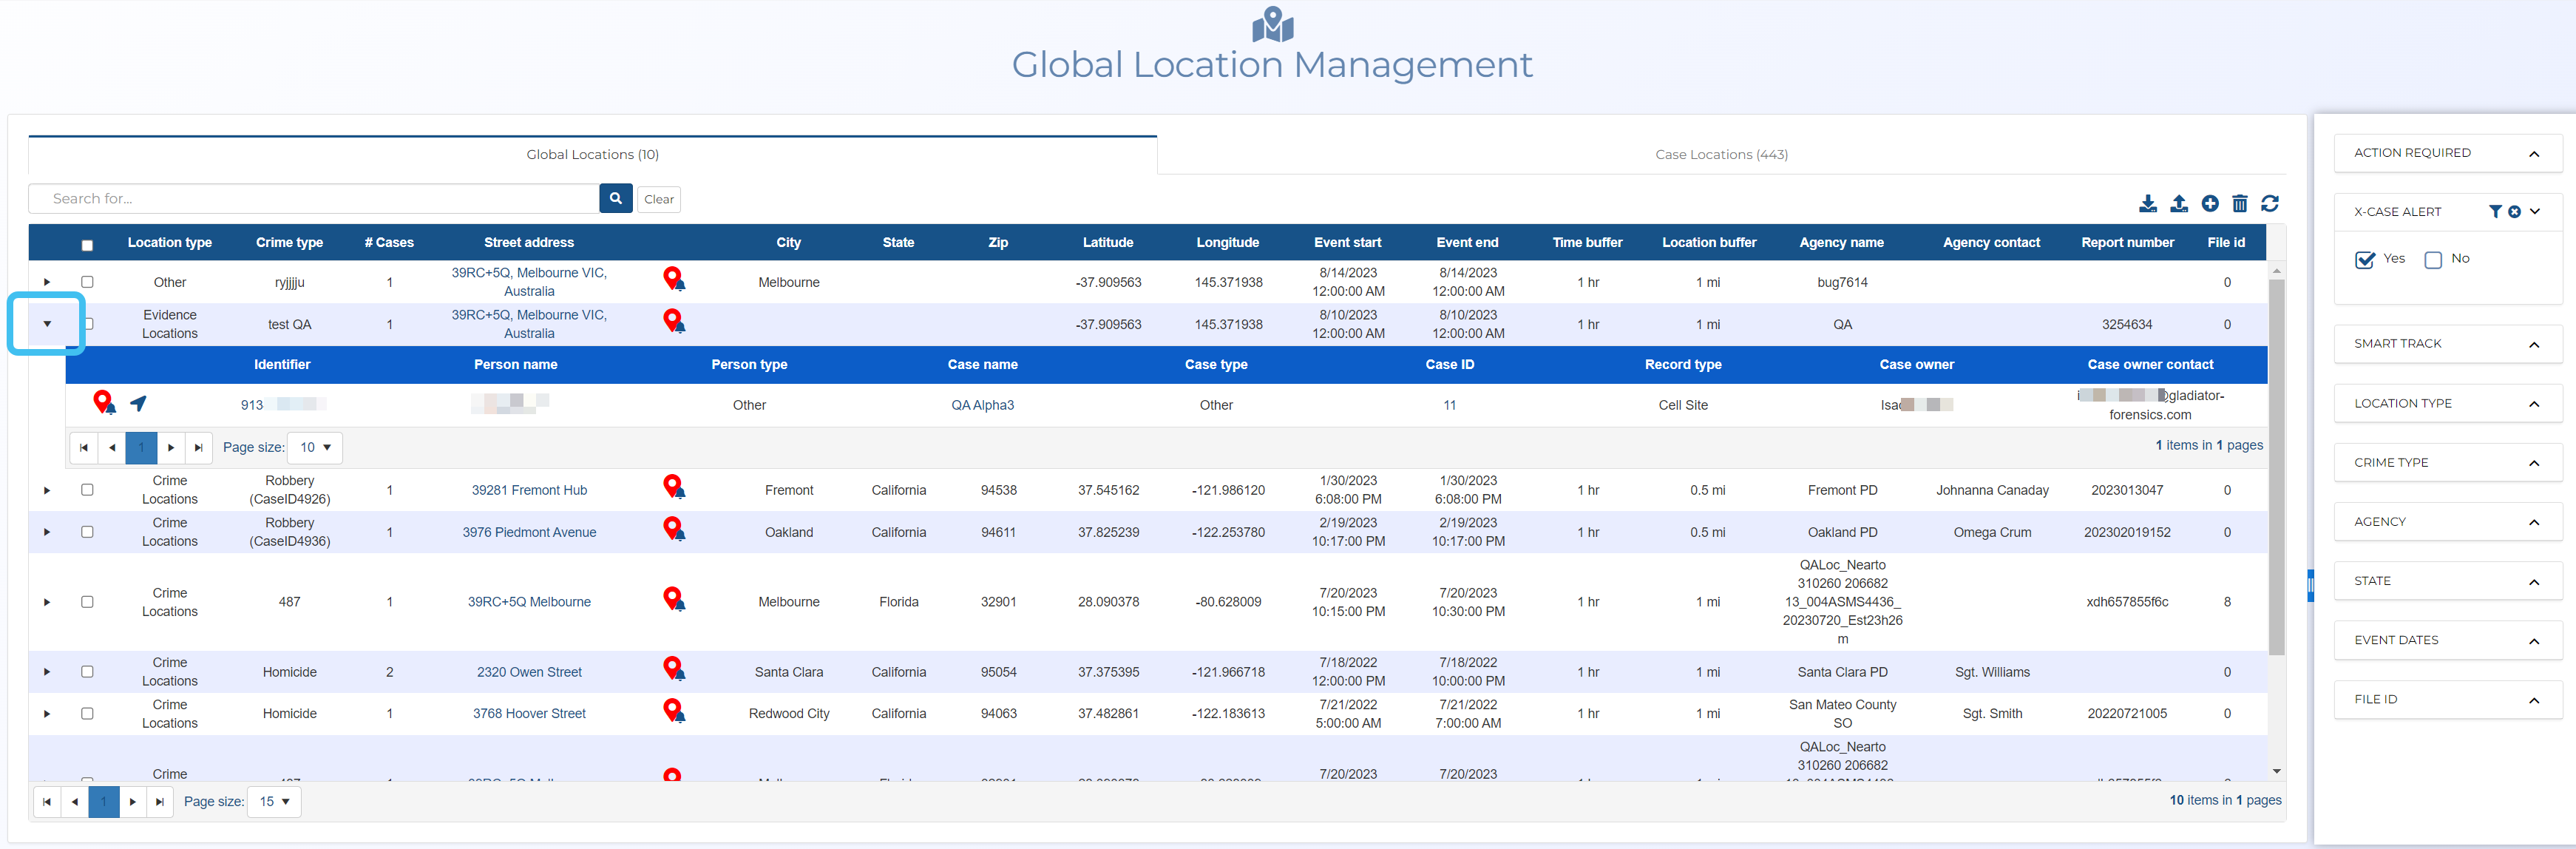Click the search magnifier button

pos(616,199)
